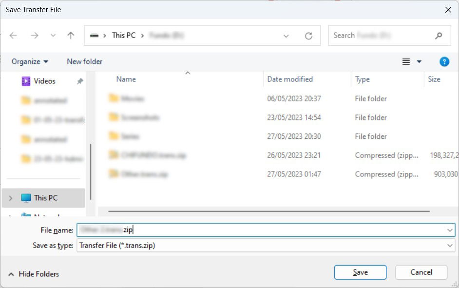The height and width of the screenshot is (288, 459).
Task: Select the folder dated 06/05/2023 20:37
Action: [278, 98]
